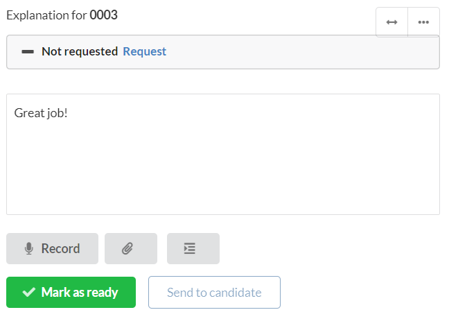Mark the explanation as ready

click(71, 293)
